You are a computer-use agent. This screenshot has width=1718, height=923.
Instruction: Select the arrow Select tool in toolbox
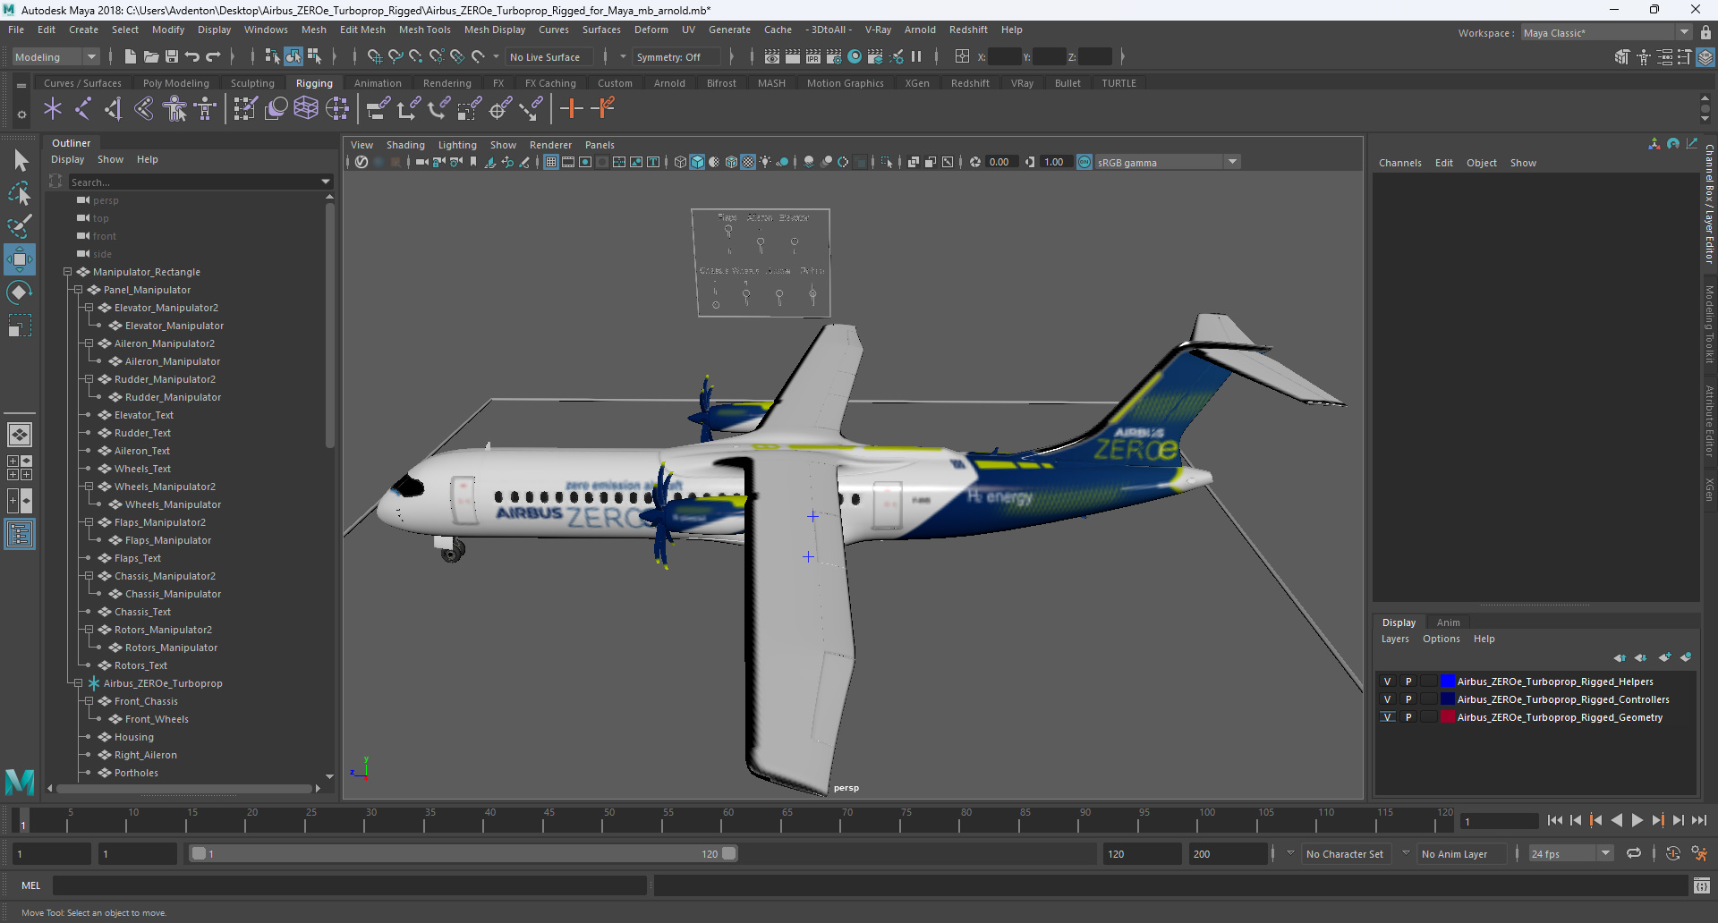click(20, 161)
